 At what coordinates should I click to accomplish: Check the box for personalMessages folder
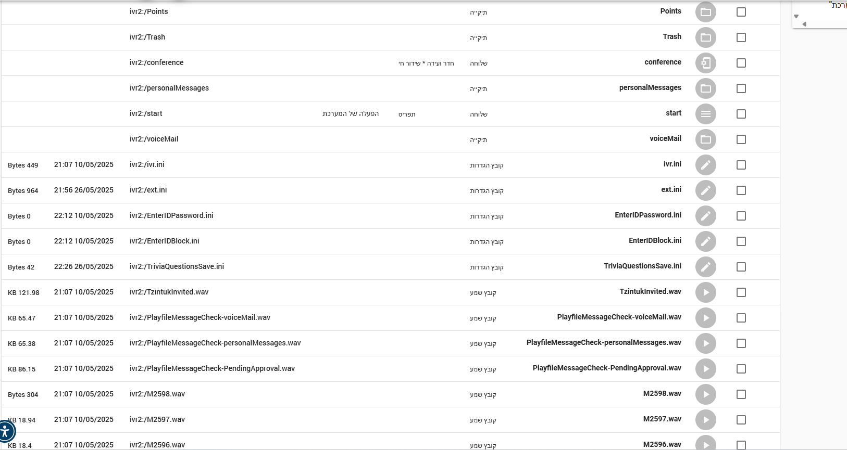tap(741, 88)
